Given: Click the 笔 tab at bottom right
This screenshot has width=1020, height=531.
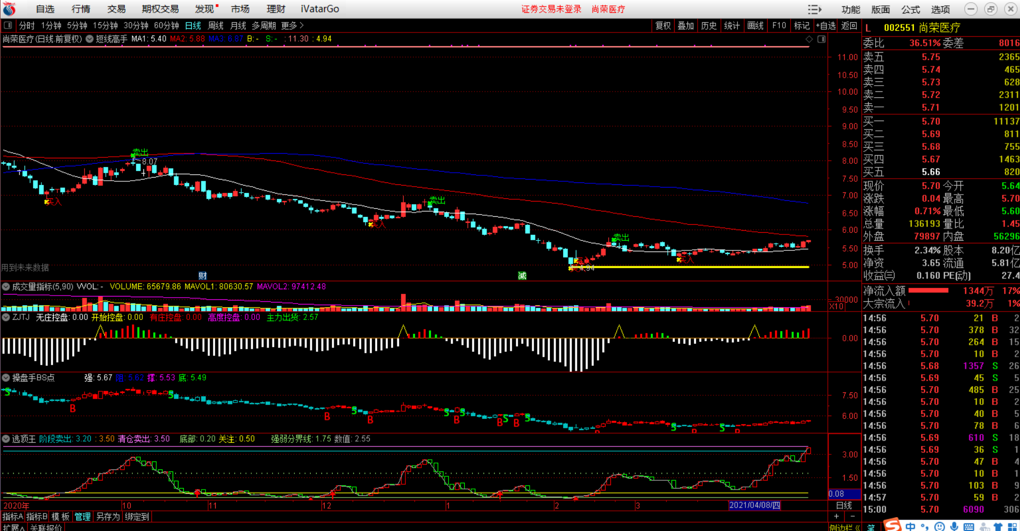Looking at the screenshot, I should point(871,527).
